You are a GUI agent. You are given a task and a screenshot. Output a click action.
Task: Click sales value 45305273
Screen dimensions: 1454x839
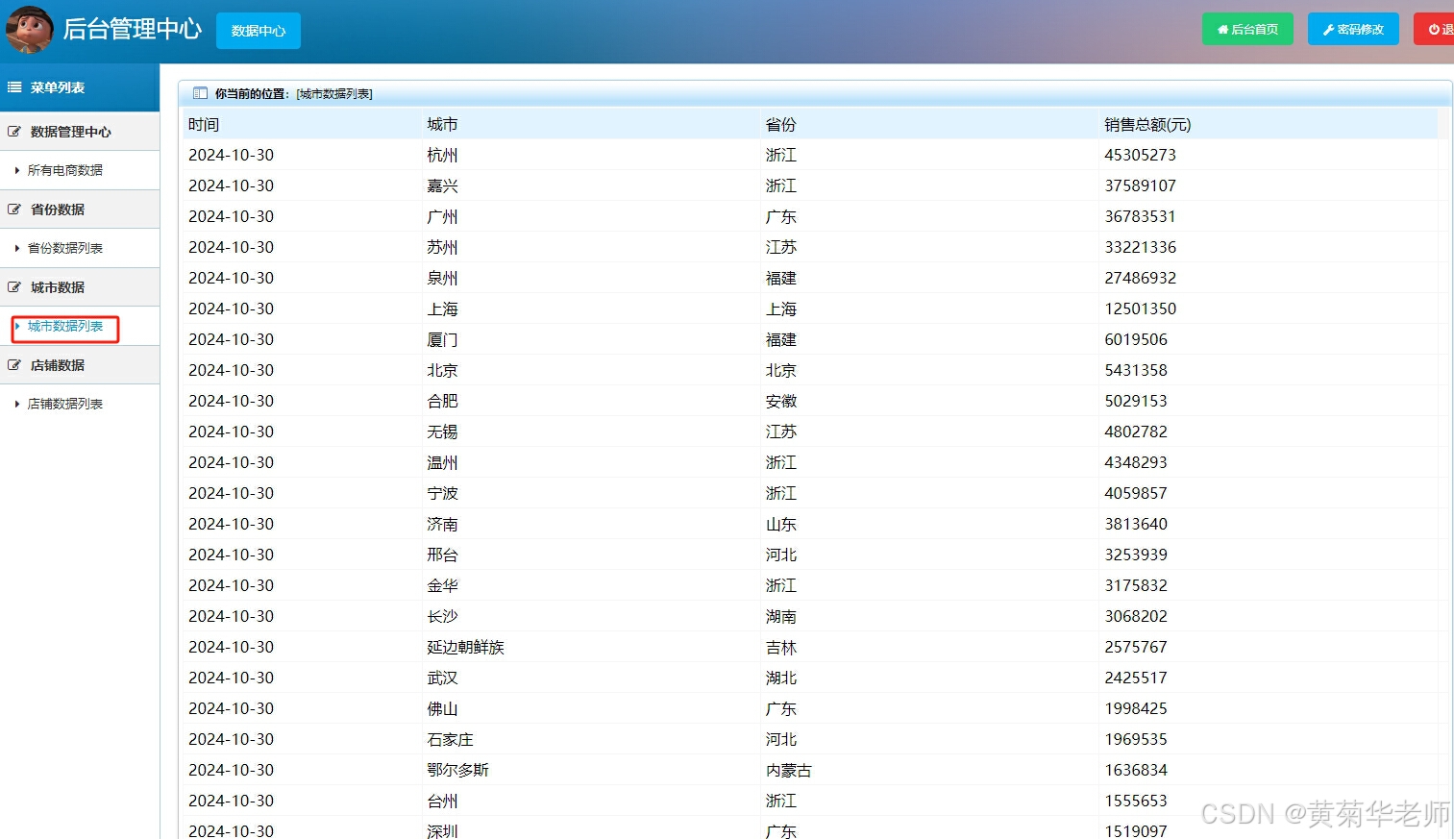pyautogui.click(x=1140, y=155)
